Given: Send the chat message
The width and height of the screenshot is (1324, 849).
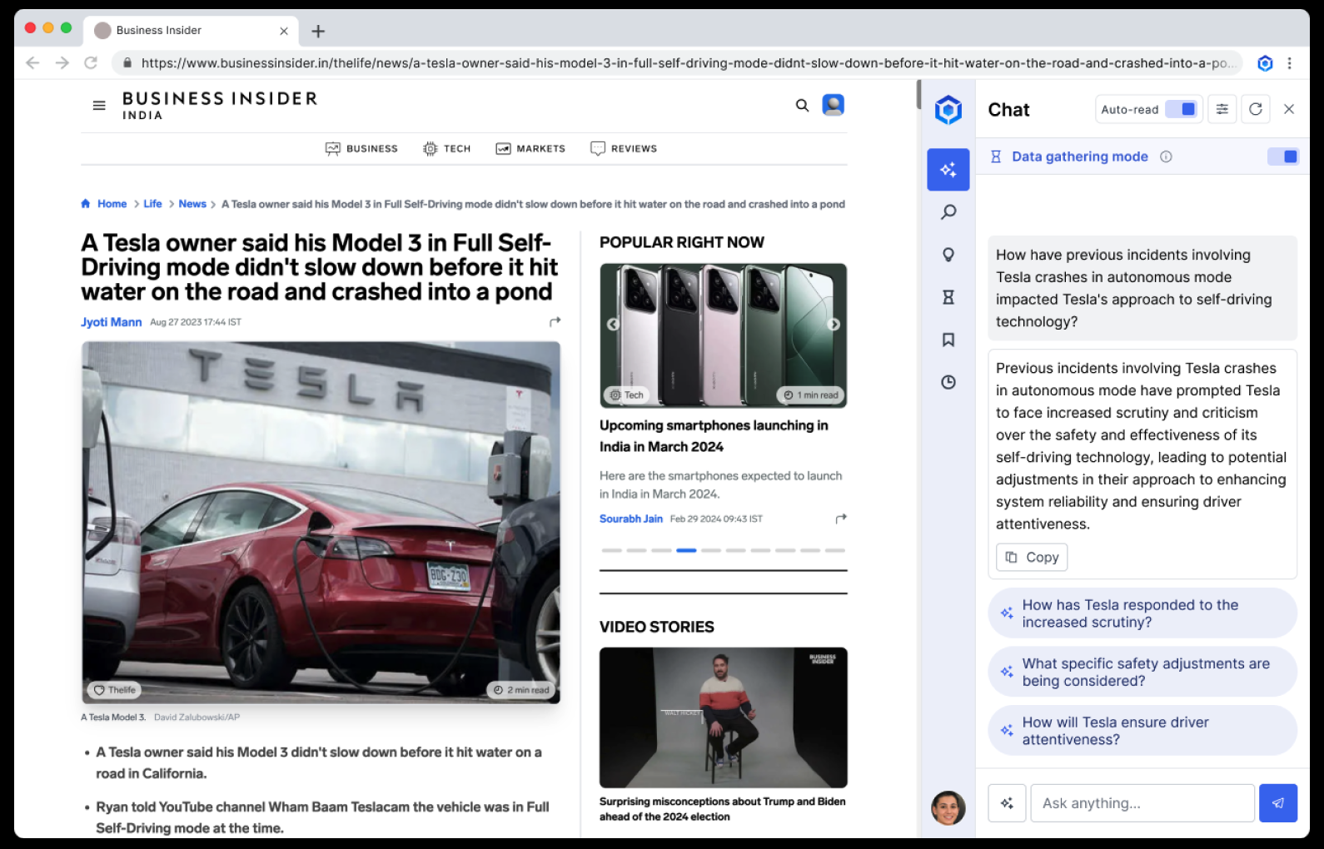Looking at the screenshot, I should (x=1278, y=803).
